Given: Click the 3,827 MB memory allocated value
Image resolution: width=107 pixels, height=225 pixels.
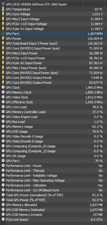Looking at the screenshot, I should [96, 205].
